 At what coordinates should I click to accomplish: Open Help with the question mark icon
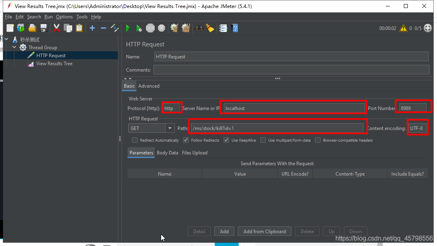point(235,28)
